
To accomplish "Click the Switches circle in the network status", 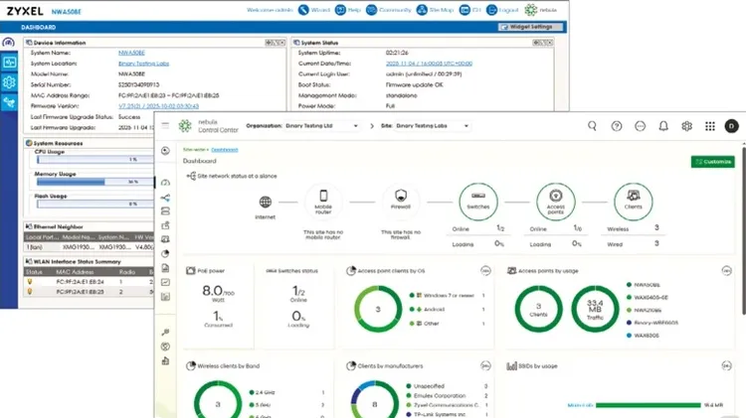I will click(x=477, y=202).
